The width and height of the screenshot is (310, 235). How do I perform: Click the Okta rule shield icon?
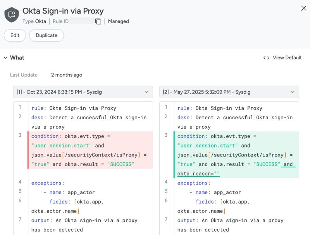pyautogui.click(x=12, y=15)
